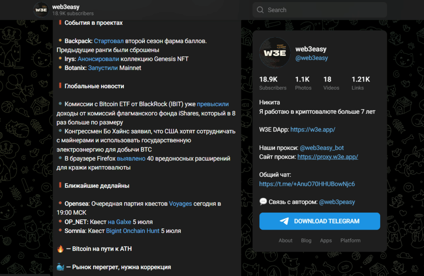Open the Blog footer link
Screen dimensions: 424x276
point(306,240)
